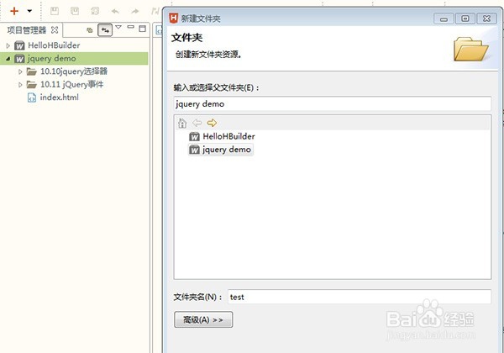Select the 10.10jquery选择器 folder
This screenshot has height=353, width=504.
[x=74, y=71]
